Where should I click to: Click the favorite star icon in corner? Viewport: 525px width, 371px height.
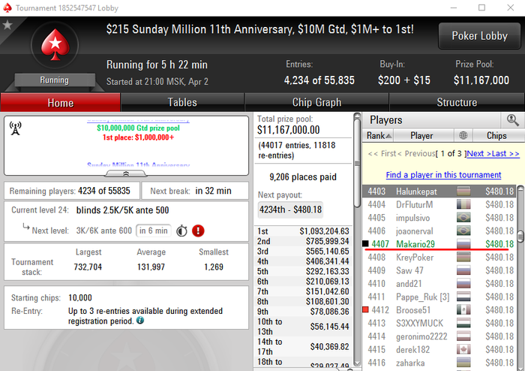[7, 25]
